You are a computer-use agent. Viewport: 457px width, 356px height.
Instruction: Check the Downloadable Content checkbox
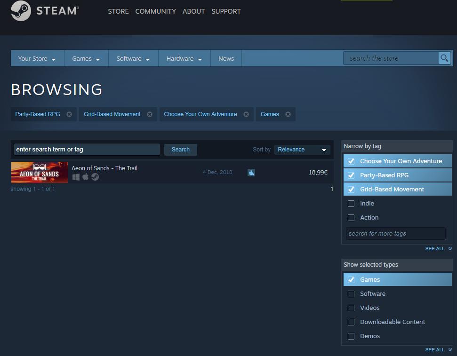pyautogui.click(x=351, y=322)
